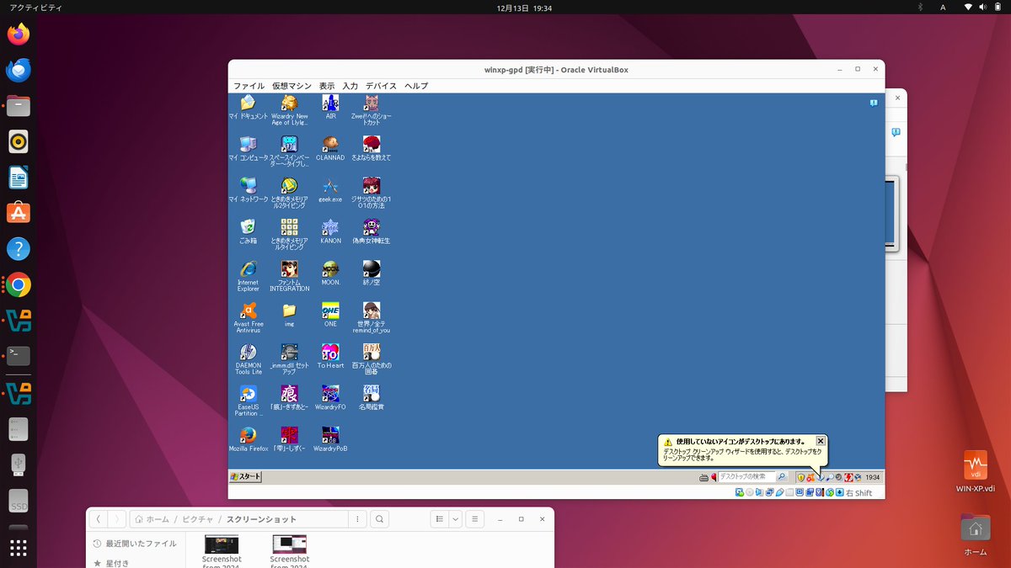Click the Windows XP スタート button
Image resolution: width=1011 pixels, height=568 pixels.
point(245,477)
